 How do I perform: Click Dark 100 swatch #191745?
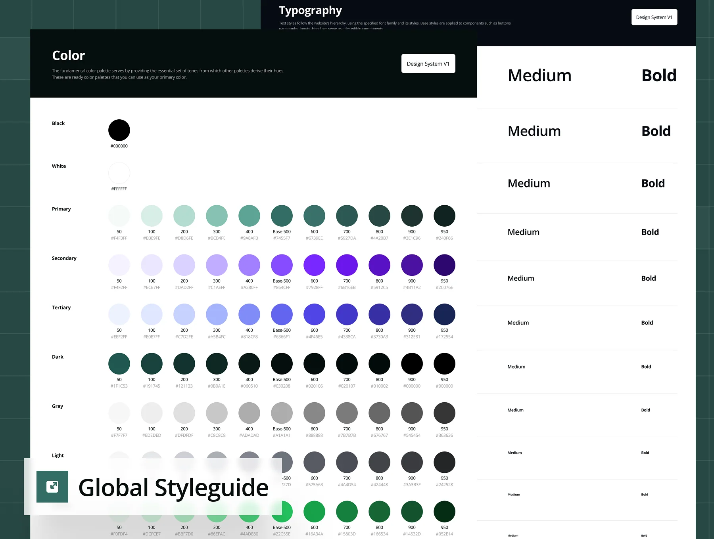(152, 364)
